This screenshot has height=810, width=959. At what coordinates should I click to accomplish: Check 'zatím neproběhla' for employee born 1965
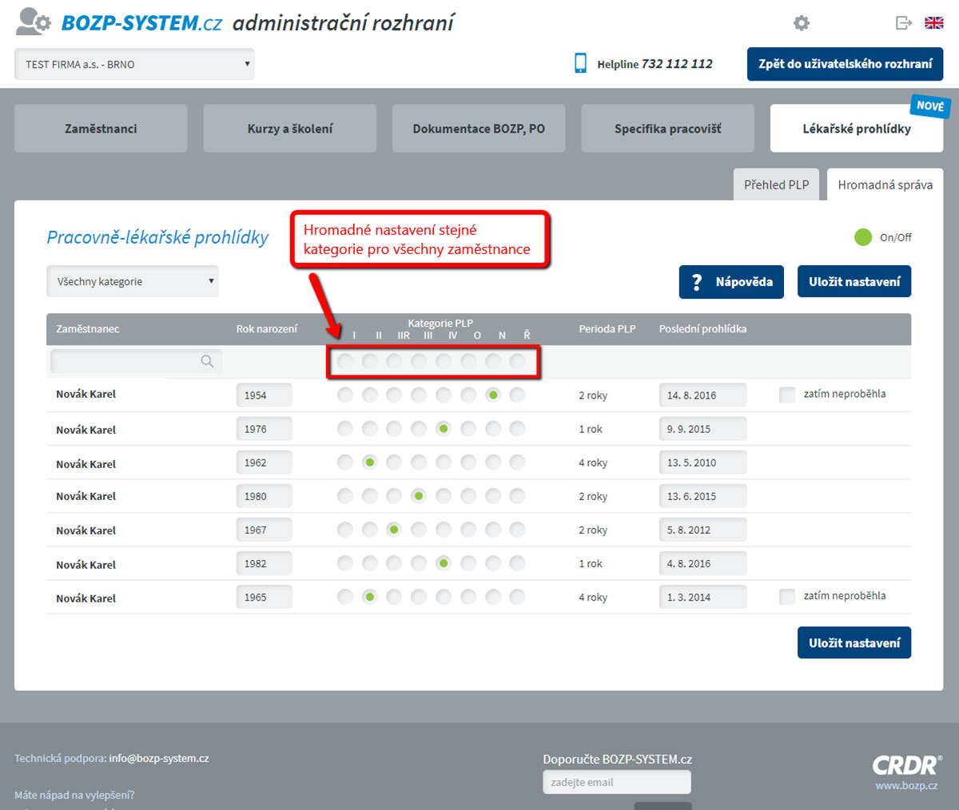(787, 597)
